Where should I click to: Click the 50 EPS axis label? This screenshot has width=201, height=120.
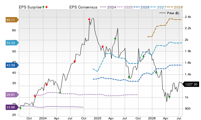(14, 52)
